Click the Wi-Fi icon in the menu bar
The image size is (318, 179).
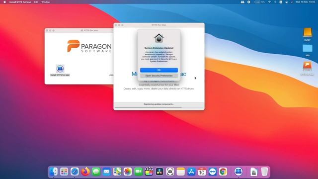pyautogui.click(x=269, y=2)
